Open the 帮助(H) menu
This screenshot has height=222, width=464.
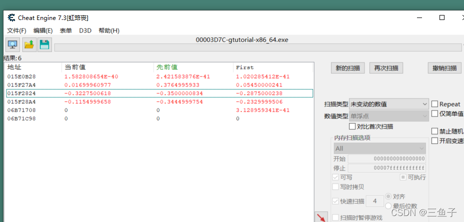pos(109,30)
